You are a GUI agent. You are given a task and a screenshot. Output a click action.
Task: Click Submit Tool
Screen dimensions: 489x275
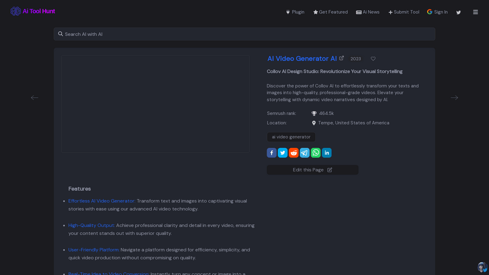pos(403,12)
